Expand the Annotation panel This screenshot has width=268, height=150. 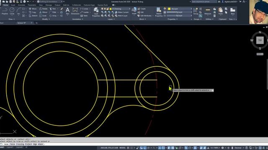click(77, 19)
